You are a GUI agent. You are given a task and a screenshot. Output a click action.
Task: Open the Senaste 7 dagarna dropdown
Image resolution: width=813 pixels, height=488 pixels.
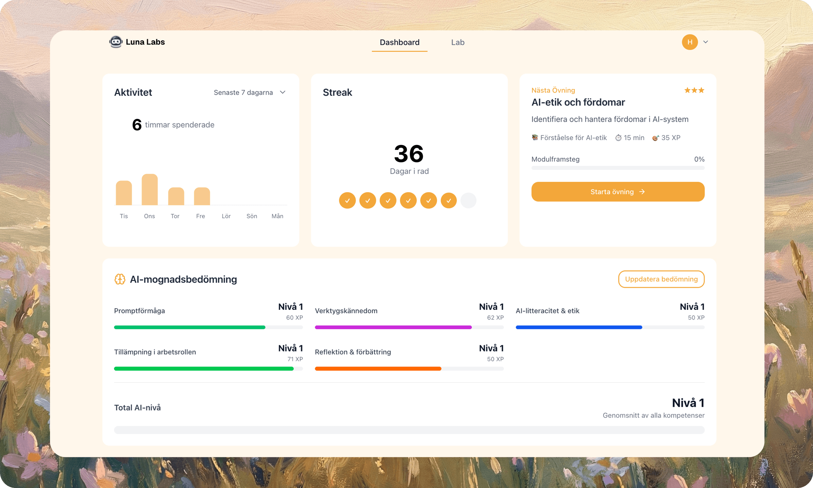coord(244,92)
